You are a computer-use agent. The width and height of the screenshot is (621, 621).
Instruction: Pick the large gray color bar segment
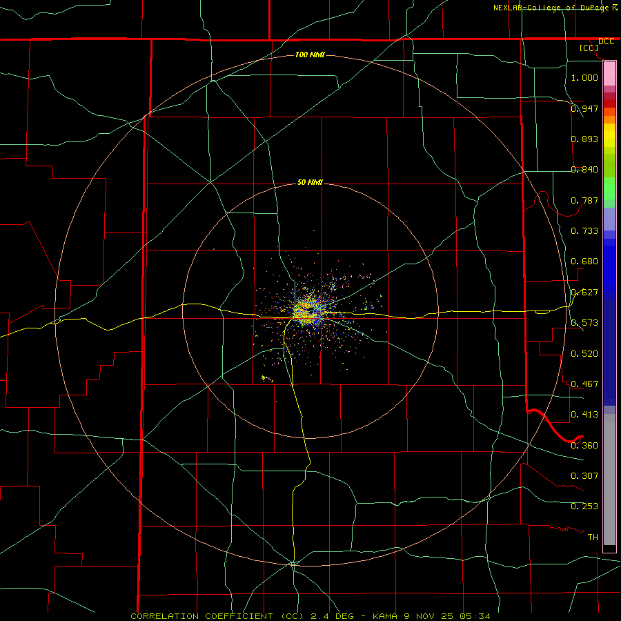(609, 480)
